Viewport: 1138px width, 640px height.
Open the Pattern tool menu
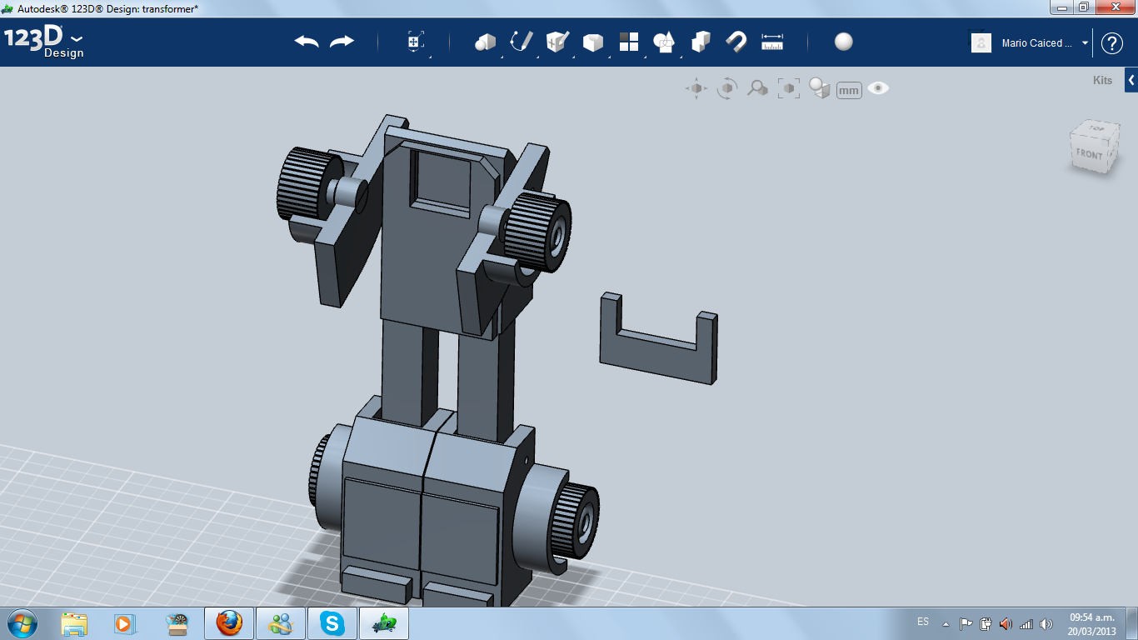pyautogui.click(x=629, y=42)
